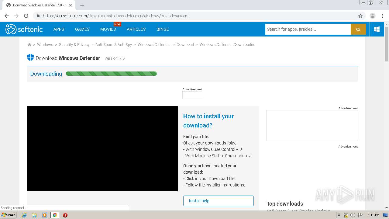
Task: Click the Windows Defender shield icon
Action: point(30,57)
